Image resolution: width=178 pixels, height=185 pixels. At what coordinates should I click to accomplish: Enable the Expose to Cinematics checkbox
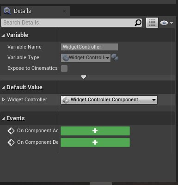64,68
